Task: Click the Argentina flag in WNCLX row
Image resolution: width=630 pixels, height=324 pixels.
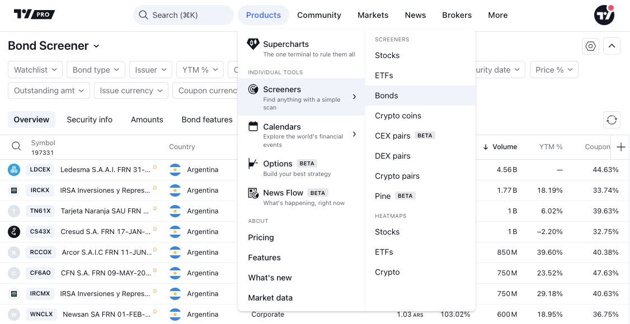Action: click(175, 315)
